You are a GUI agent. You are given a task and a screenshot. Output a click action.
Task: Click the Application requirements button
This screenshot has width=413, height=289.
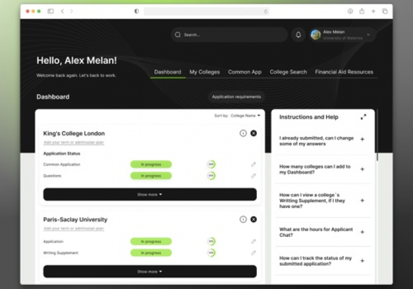coord(237,97)
